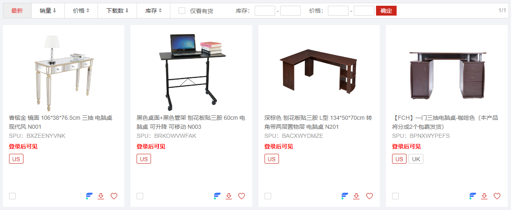Select the checkbox on the L-shaped desk card
Image resolution: width=511 pixels, height=210 pixels.
coord(268,196)
